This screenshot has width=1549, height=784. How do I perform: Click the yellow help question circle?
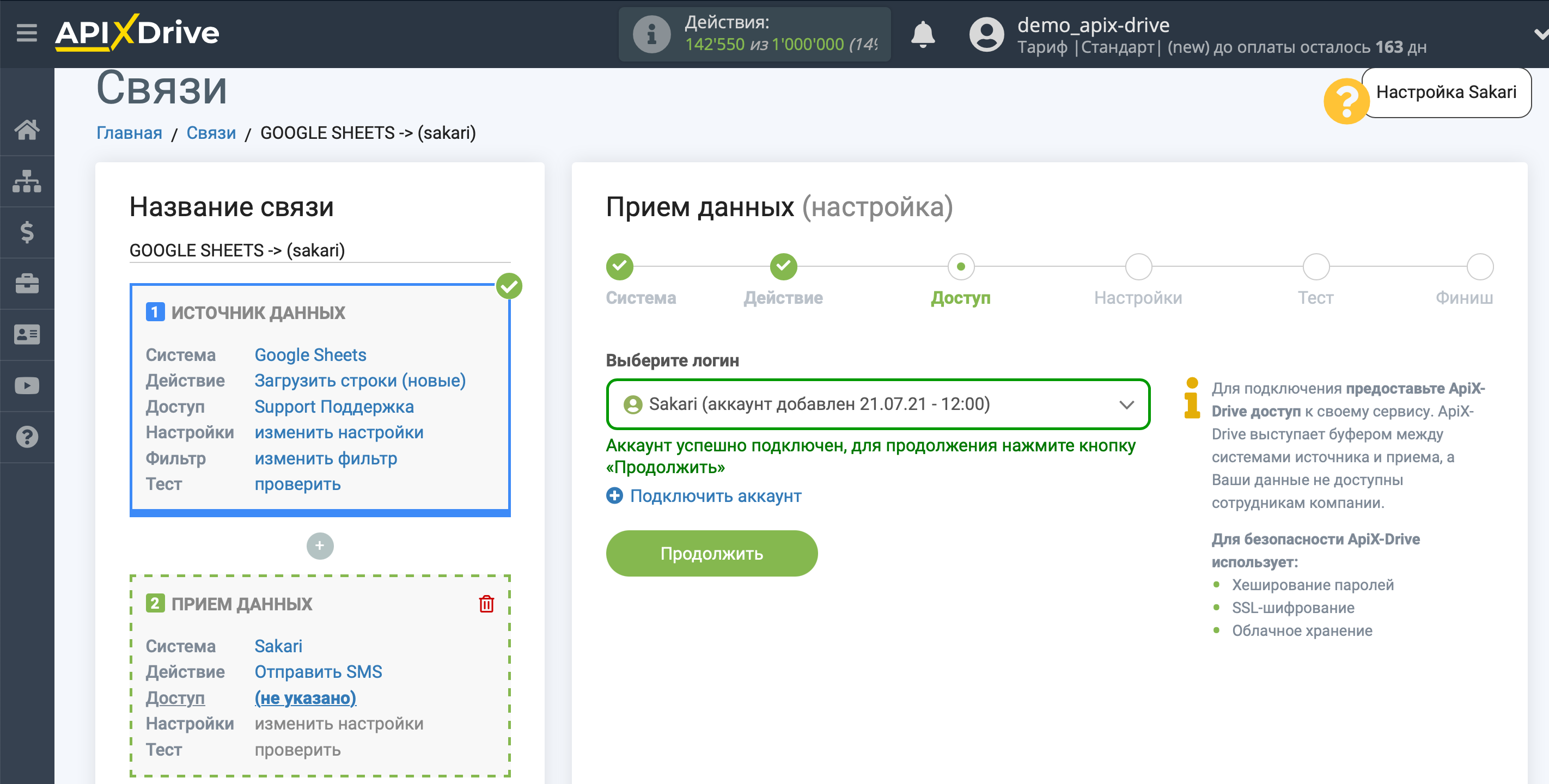[1346, 101]
